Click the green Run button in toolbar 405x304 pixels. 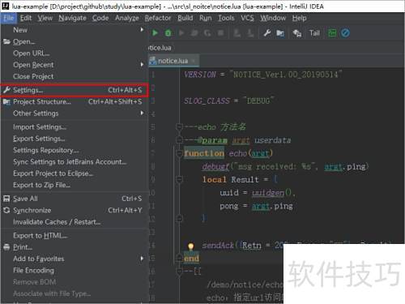pyautogui.click(x=155, y=33)
